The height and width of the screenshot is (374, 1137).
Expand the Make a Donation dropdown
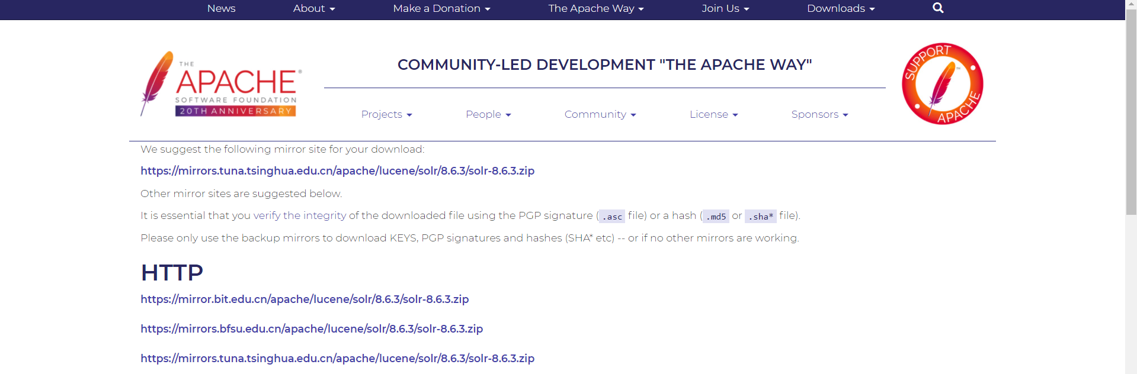(441, 8)
